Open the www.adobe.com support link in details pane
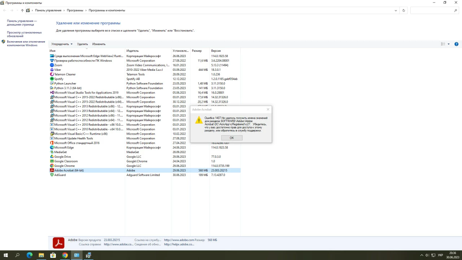 [x=179, y=240]
